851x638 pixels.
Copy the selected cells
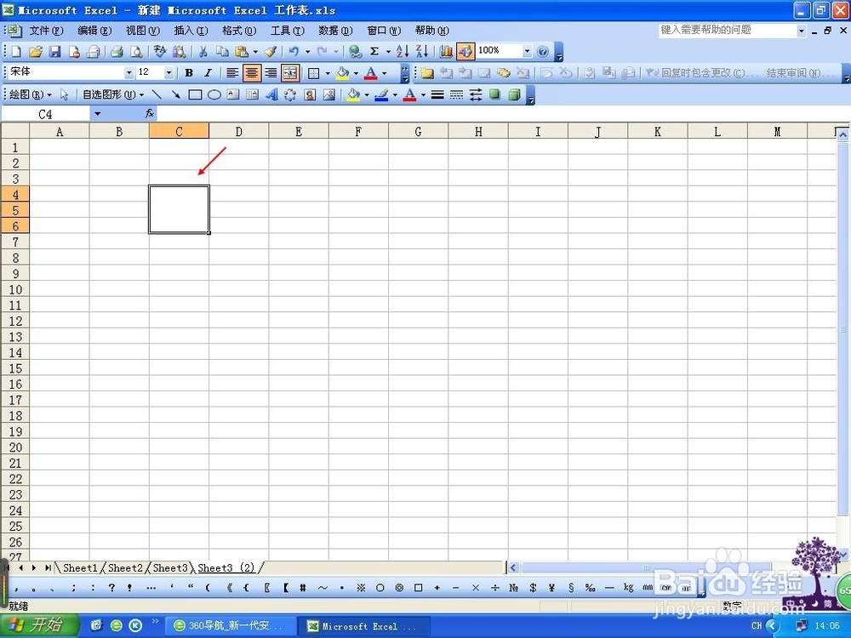pos(222,52)
